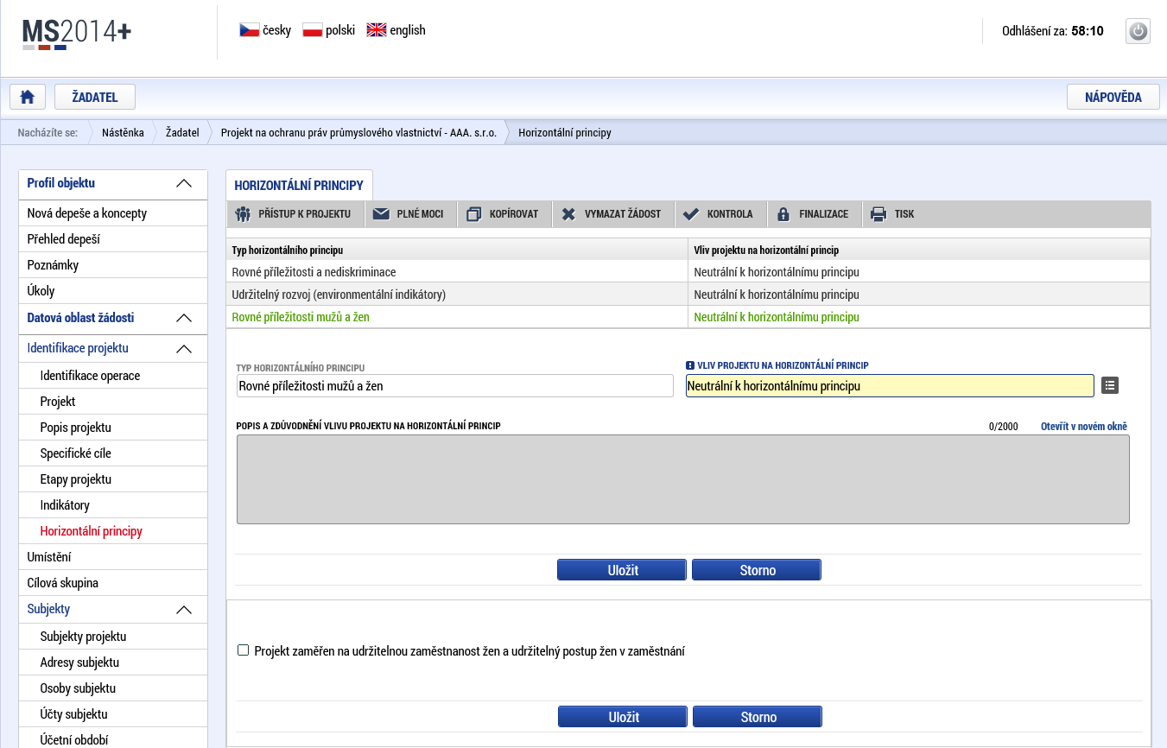Click column header Typ horizontálního principu
1167x748 pixels.
tap(457, 250)
